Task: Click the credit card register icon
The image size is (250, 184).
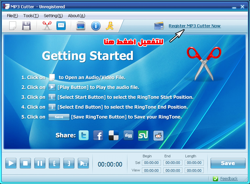Action: pos(159,26)
